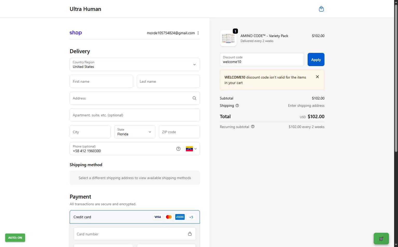
Task: Click the Recurring subtotal info icon
Action: point(253,126)
